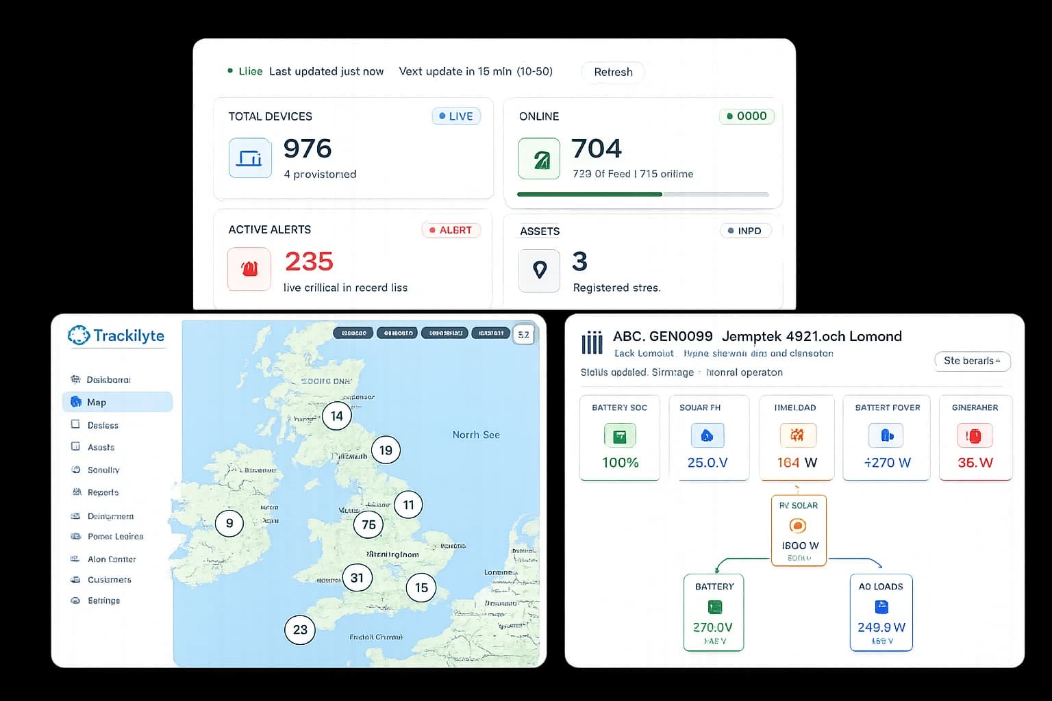Click the ALERT badge on Active Alerts
Screen dimensions: 1052x701
pos(451,230)
